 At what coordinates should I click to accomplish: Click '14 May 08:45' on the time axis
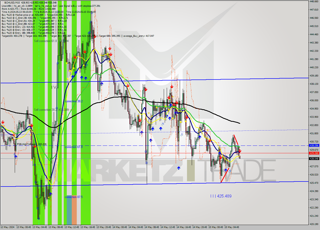(x=151, y=227)
